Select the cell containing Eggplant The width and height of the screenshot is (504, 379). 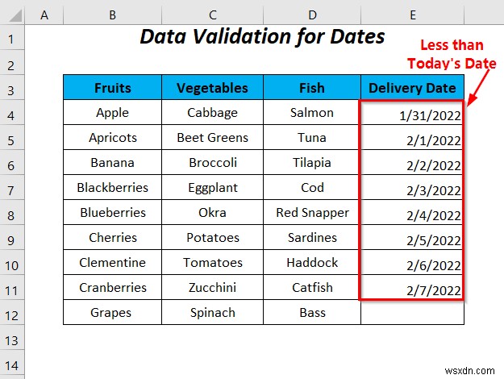tap(212, 188)
